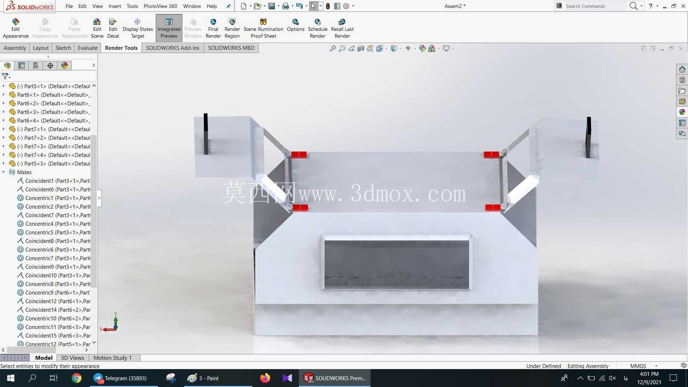The height and width of the screenshot is (387, 688).
Task: Click the Previous View icon
Action: tap(352, 48)
